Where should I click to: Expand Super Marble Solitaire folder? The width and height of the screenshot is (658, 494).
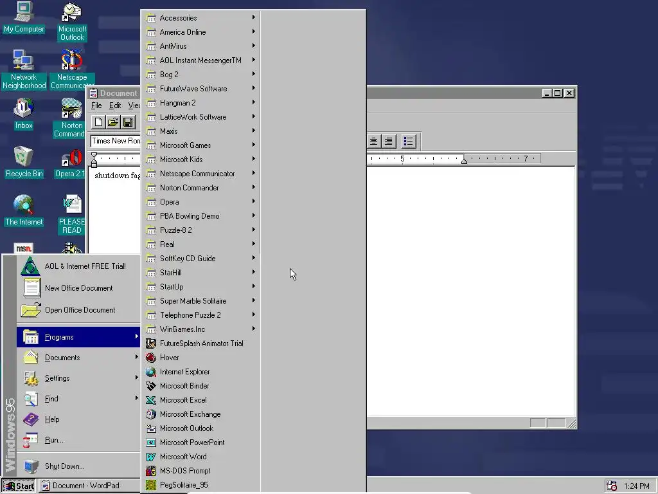pyautogui.click(x=200, y=301)
